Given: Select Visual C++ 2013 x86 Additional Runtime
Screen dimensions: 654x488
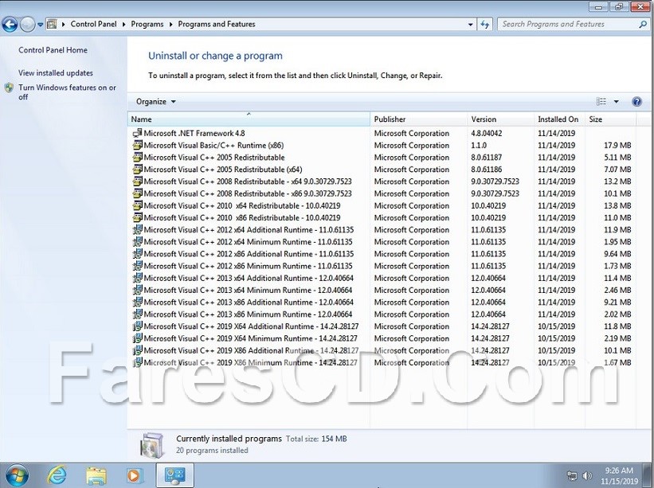Looking at the screenshot, I should point(382,303).
